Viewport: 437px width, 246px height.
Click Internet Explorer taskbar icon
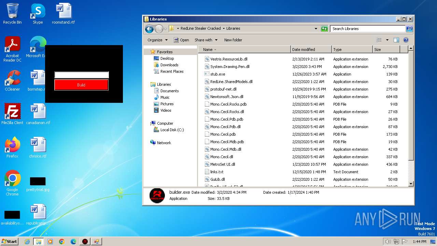[27, 242]
